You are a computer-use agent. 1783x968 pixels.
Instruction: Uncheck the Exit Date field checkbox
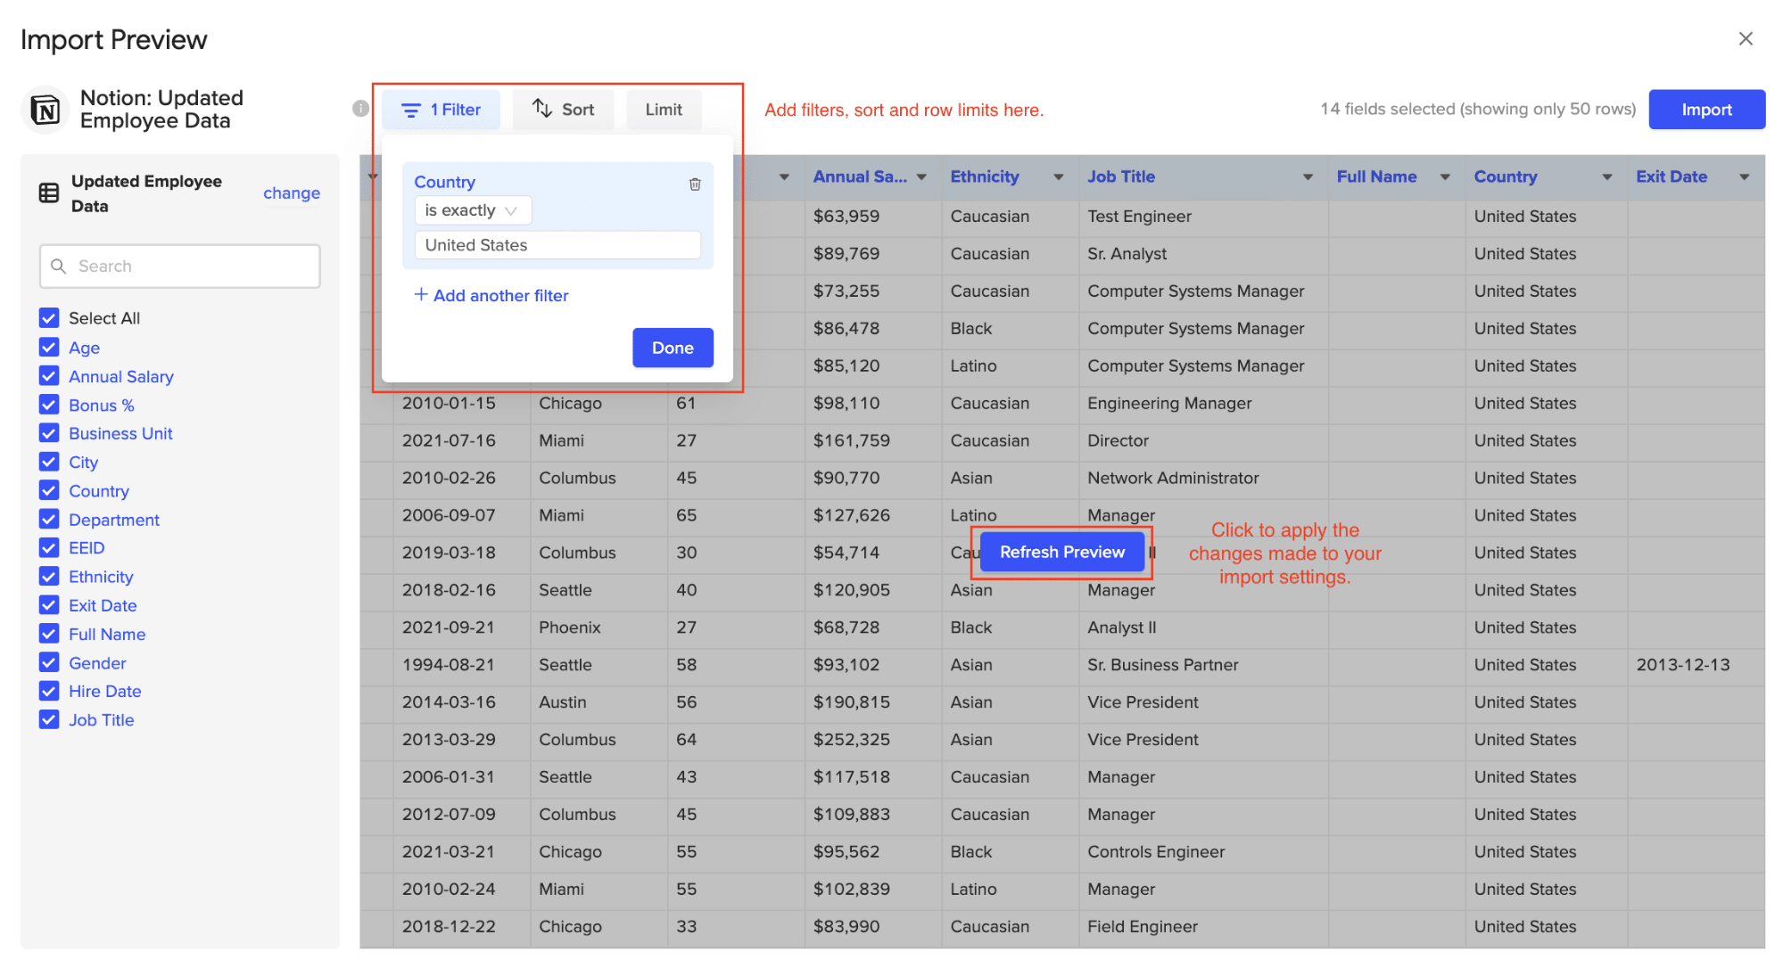pyautogui.click(x=49, y=605)
